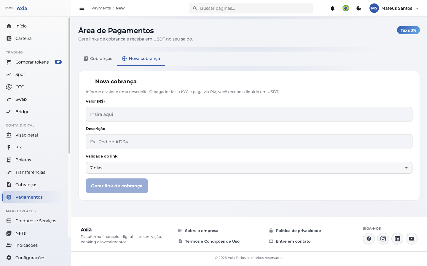Screen dimensions: 427x266
Task: Open Termos e Condições de Uso link
Action: click(x=209, y=241)
